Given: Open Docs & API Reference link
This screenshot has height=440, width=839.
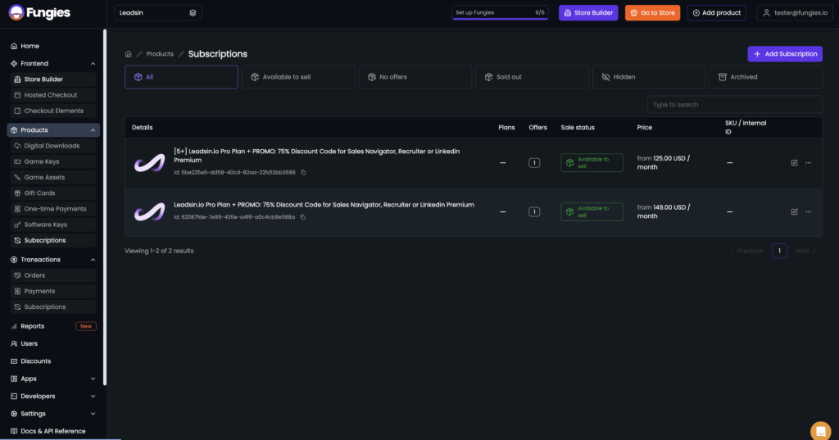Looking at the screenshot, I should [x=52, y=432].
